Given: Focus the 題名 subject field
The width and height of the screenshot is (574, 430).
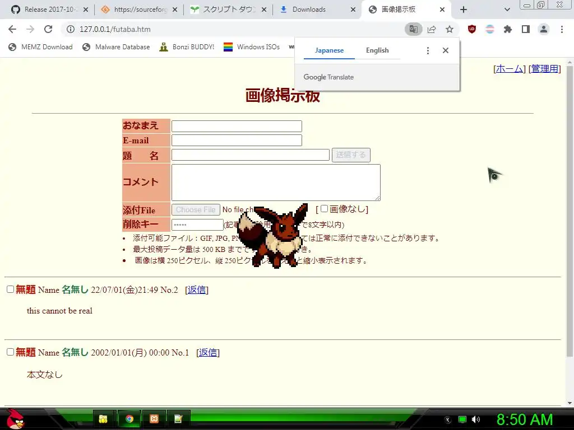Looking at the screenshot, I should click(x=251, y=155).
